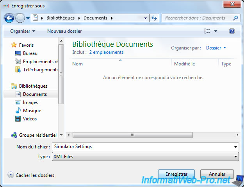The height and width of the screenshot is (187, 244).
Task: Select the Musique library
Action: tap(32, 111)
